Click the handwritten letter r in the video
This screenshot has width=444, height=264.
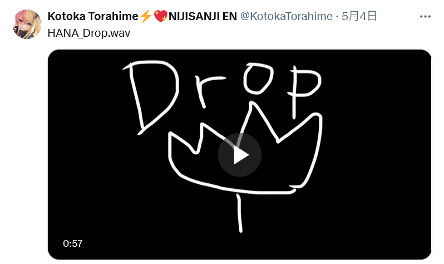208,91
